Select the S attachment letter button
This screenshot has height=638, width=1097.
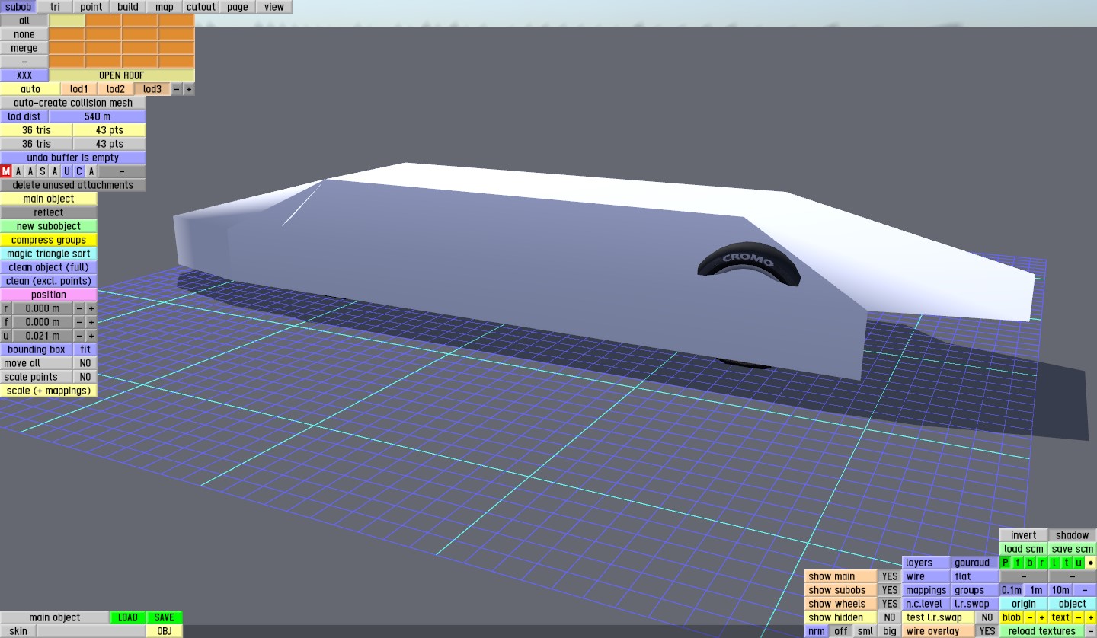pyautogui.click(x=43, y=171)
